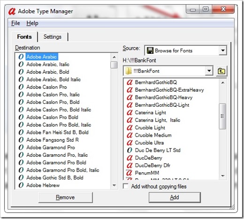Select Adobe Garamond Pro font
This screenshot has width=244, height=219.
coord(51,147)
